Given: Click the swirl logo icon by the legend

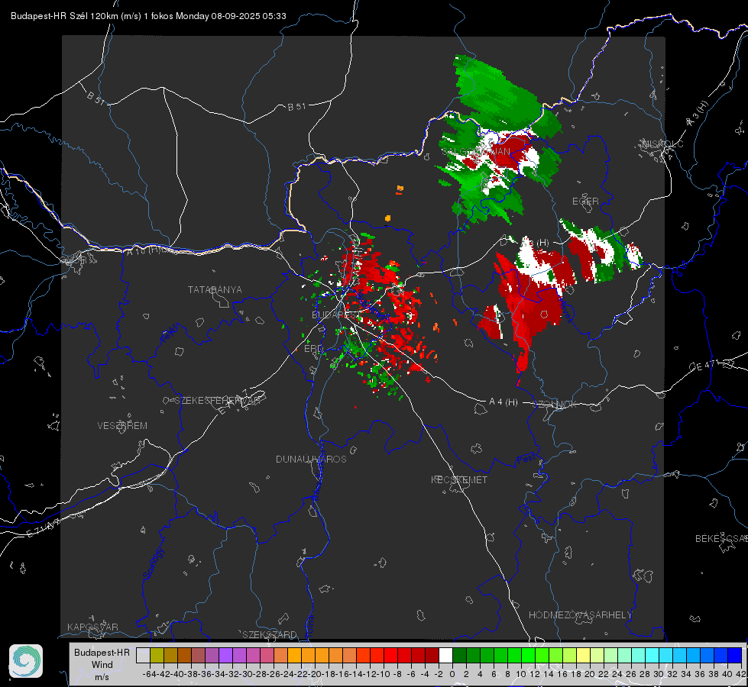Looking at the screenshot, I should (x=26, y=661).
